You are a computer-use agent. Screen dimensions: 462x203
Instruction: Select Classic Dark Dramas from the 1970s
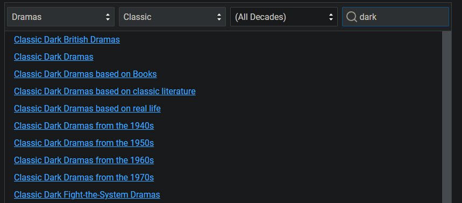pyautogui.click(x=84, y=177)
